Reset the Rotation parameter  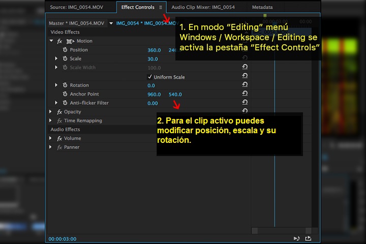[x=245, y=84]
